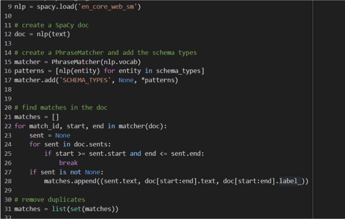Image resolution: width=345 pixels, height=219 pixels.
Task: Click the empty list on 'matches = []'
Action: (x=55, y=117)
